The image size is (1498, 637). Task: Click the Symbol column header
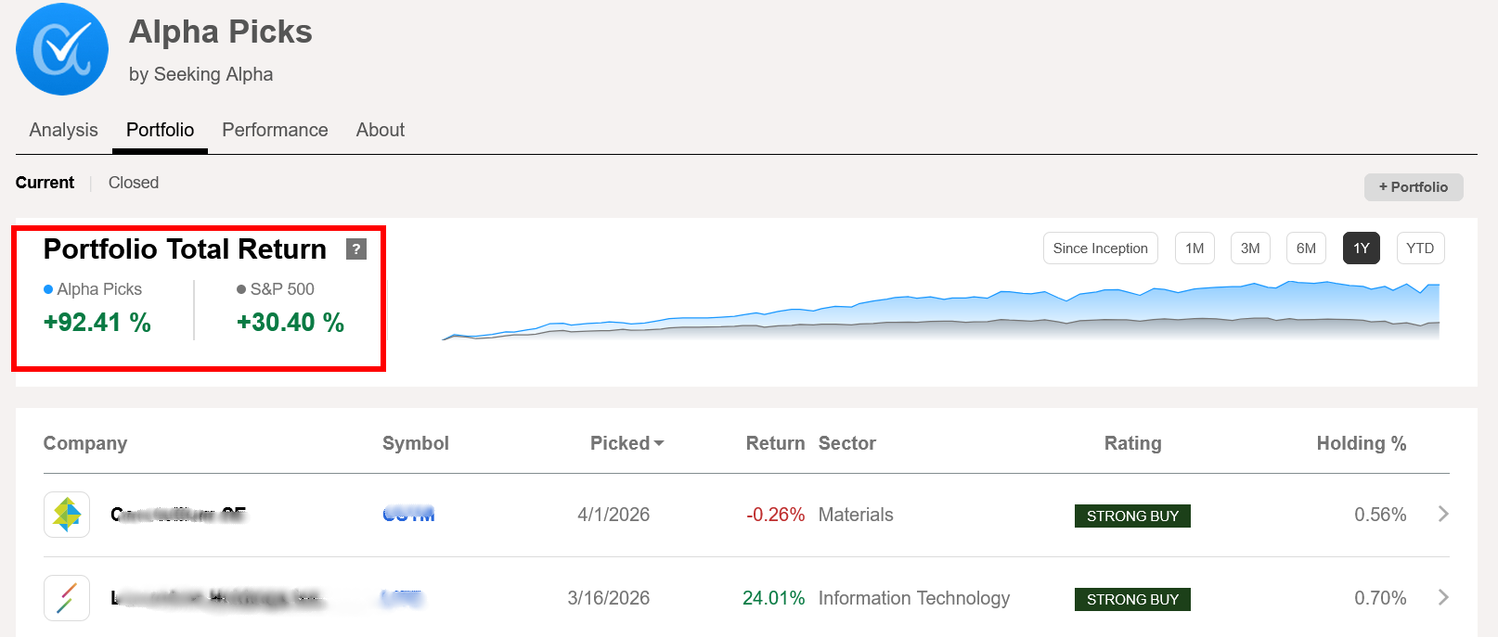point(416,443)
